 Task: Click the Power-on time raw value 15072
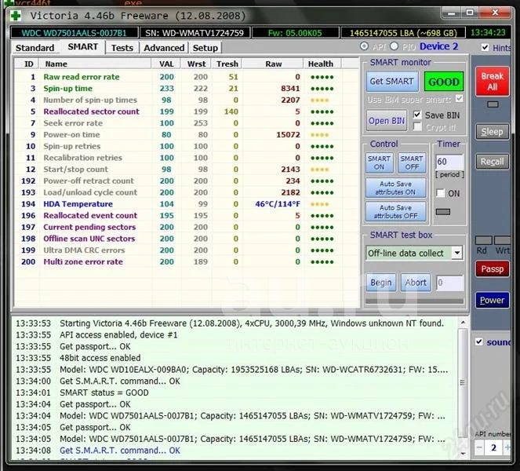click(288, 135)
